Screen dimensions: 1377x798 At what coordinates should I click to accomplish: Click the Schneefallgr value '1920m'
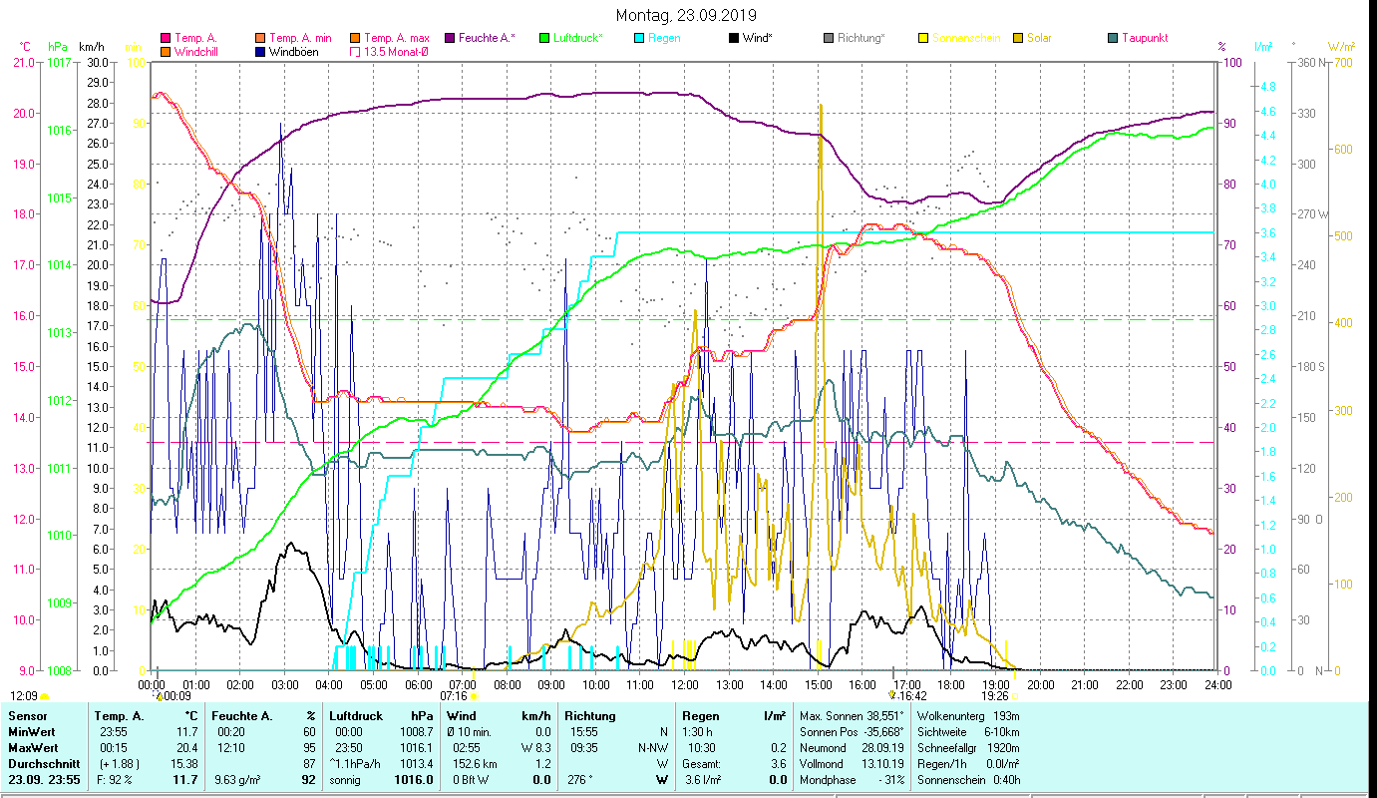(x=1004, y=747)
